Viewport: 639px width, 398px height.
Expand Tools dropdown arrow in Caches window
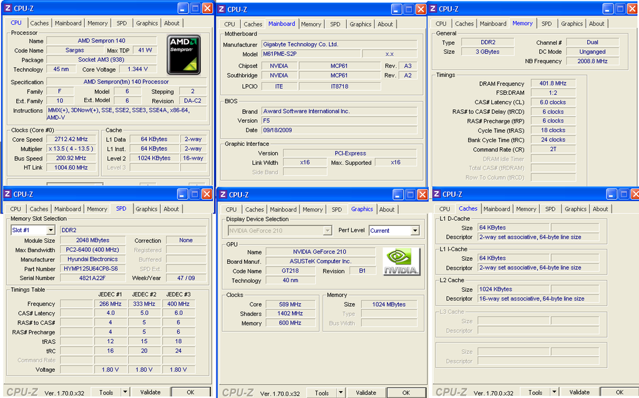click(554, 392)
